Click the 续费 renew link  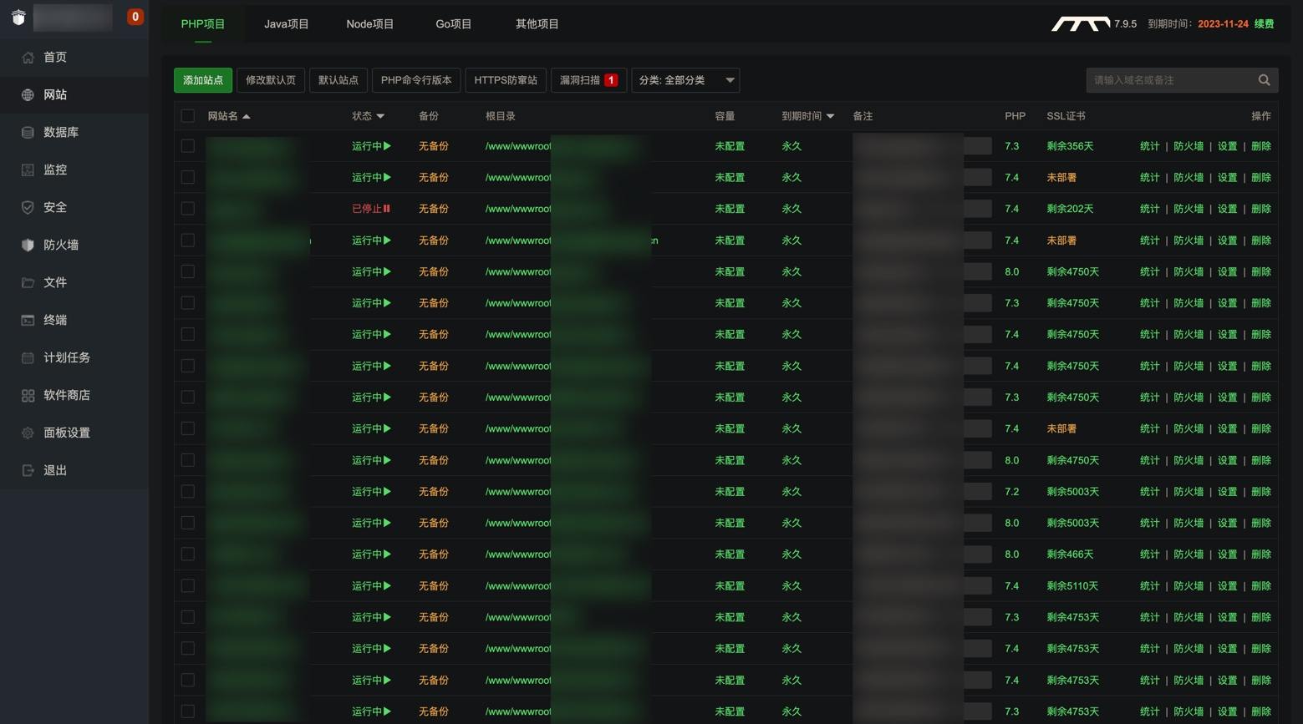(x=1264, y=24)
